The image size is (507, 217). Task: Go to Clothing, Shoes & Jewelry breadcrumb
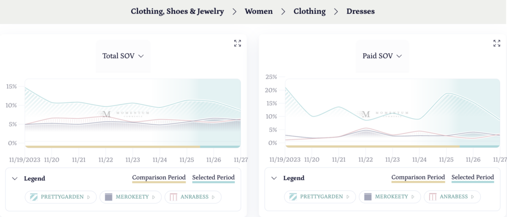(177, 11)
